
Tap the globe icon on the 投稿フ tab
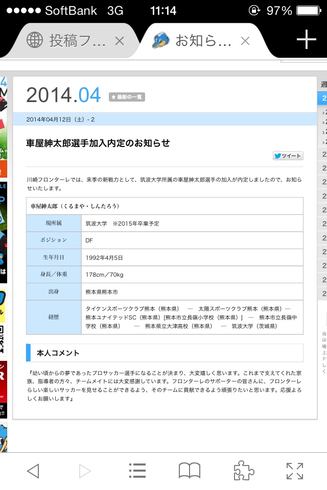(35, 40)
